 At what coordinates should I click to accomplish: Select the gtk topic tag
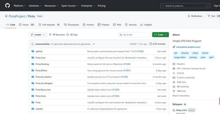pos(175,53)
